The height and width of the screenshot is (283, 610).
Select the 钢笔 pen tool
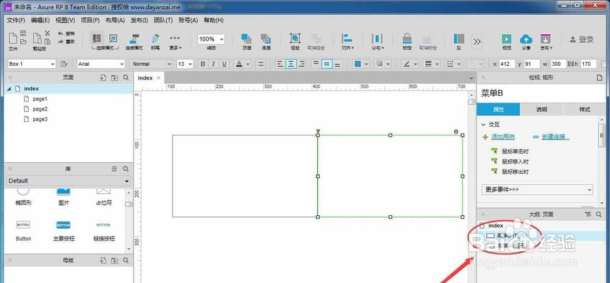click(x=156, y=39)
